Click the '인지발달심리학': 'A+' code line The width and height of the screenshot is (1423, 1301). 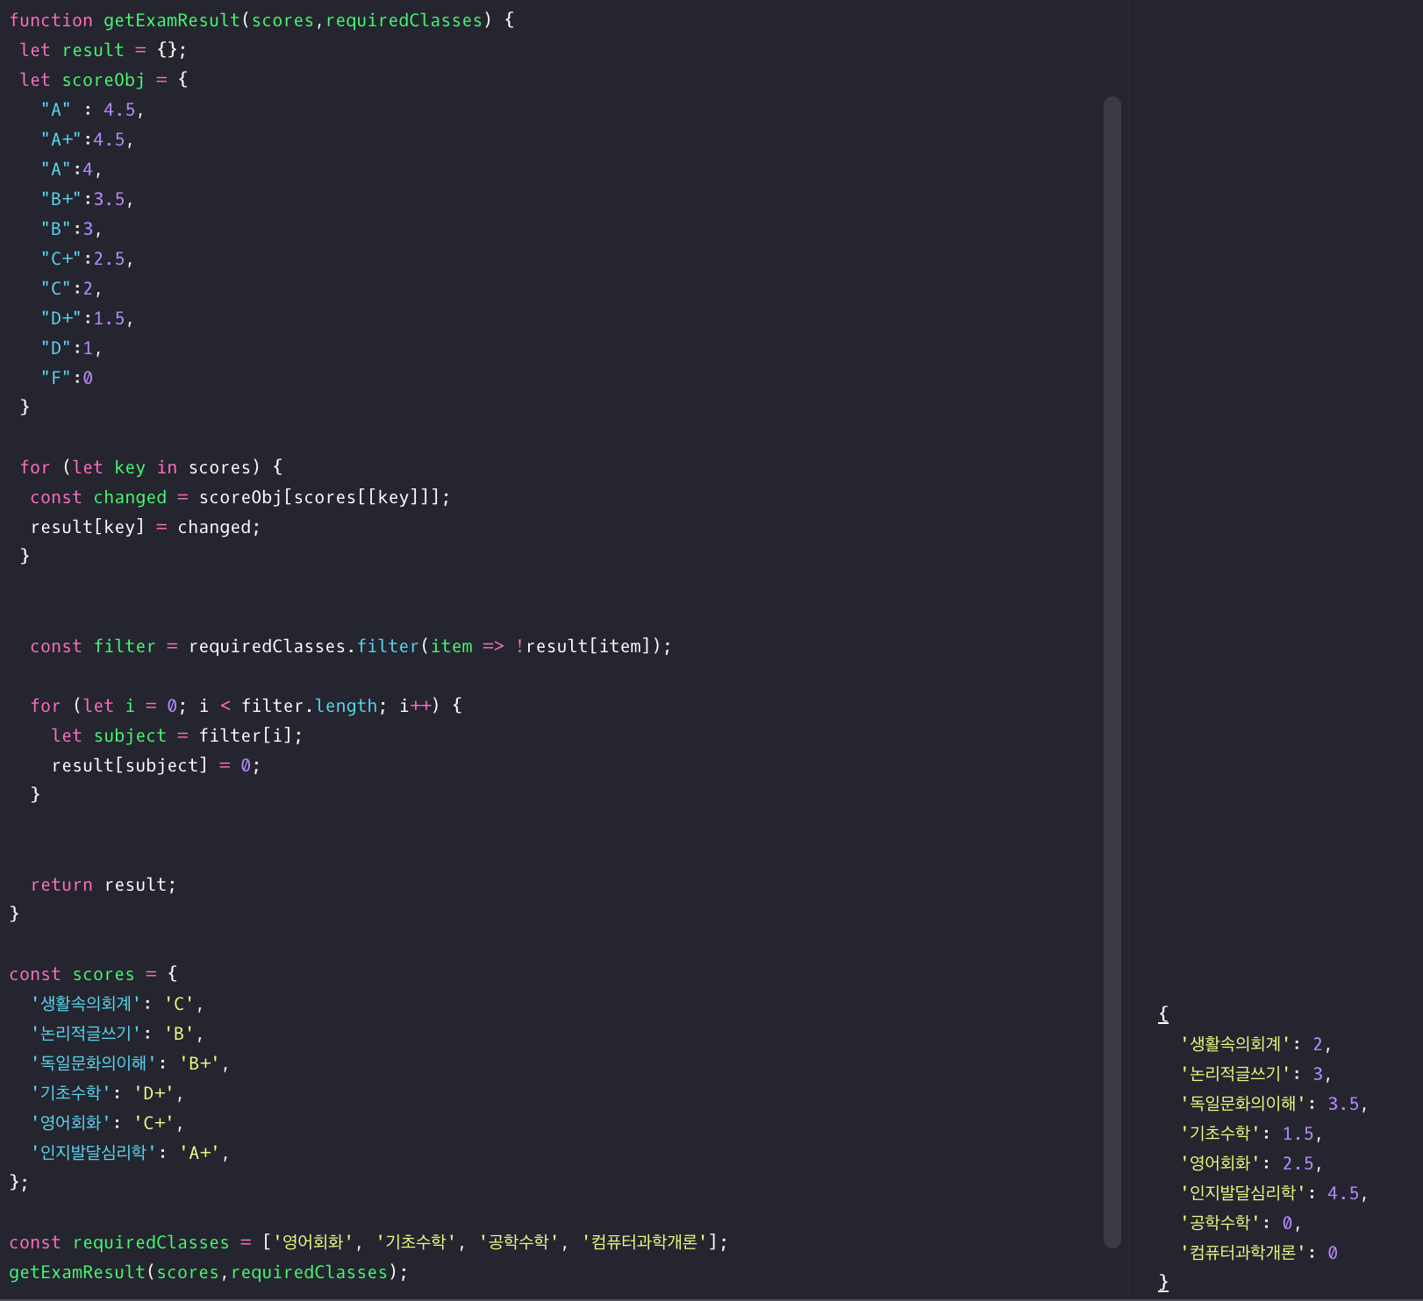(x=130, y=1153)
